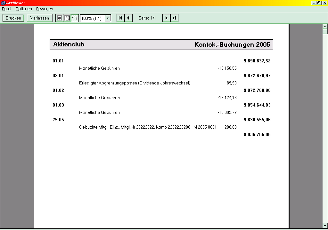
Task: Close the AceViewer window
Action: [325, 3]
